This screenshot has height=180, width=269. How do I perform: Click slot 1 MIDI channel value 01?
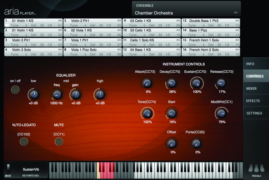click(x=60, y=25)
